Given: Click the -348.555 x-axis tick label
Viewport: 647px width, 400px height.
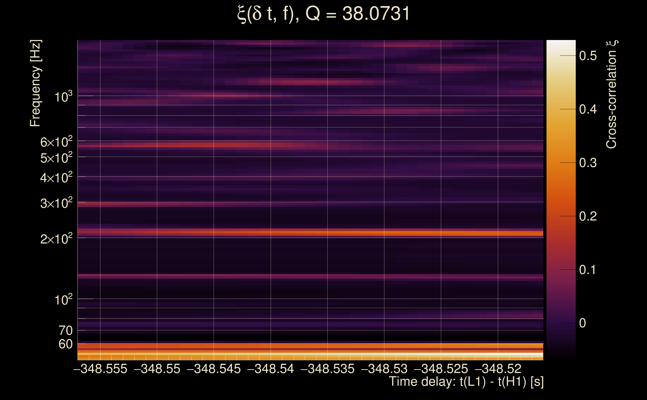Looking at the screenshot, I should (100, 369).
